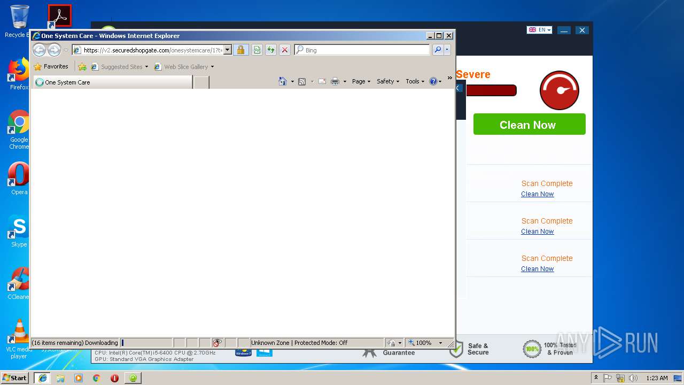
Task: Click Unknown Zone Protected Mode status text
Action: (x=299, y=343)
